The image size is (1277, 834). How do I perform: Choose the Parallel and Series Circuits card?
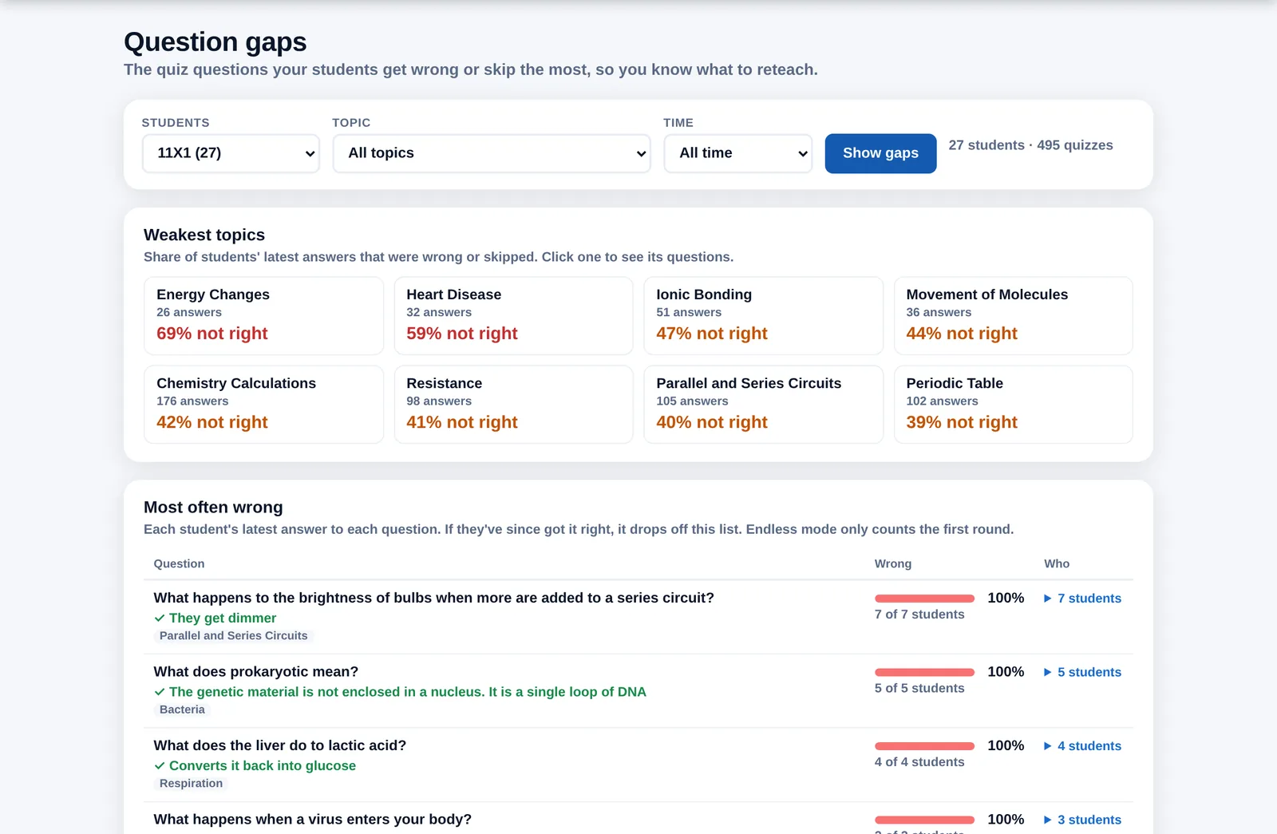coord(763,405)
